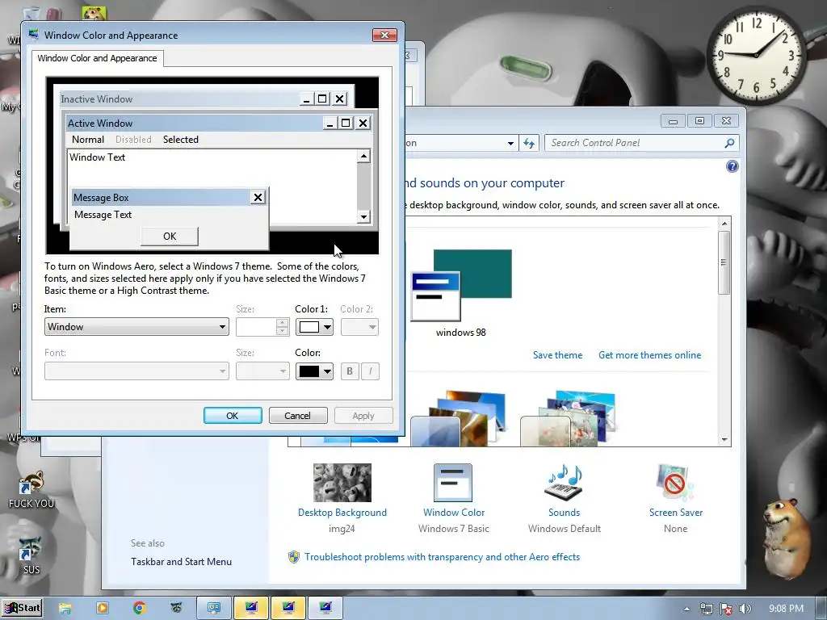Click the taskbar clock showing 9:08 PM

(x=786, y=609)
